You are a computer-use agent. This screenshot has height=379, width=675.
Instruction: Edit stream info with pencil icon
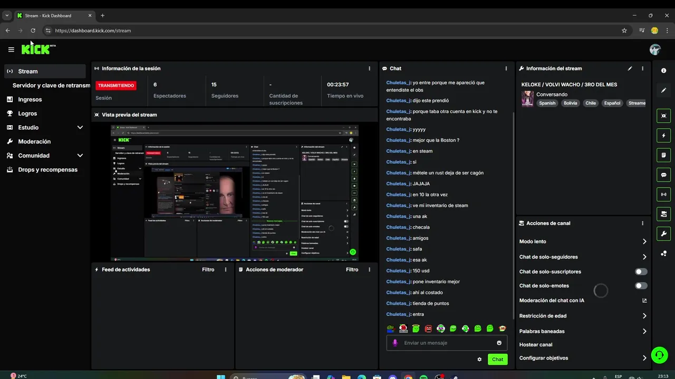630,68
